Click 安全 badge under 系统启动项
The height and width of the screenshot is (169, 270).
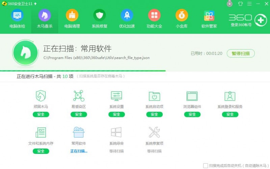pyautogui.click(x=154, y=114)
